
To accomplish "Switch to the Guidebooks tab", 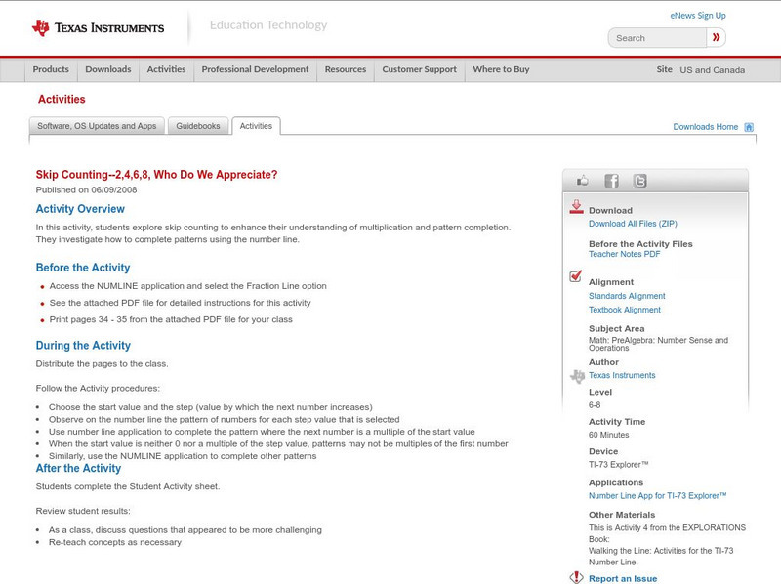I will coord(198,125).
